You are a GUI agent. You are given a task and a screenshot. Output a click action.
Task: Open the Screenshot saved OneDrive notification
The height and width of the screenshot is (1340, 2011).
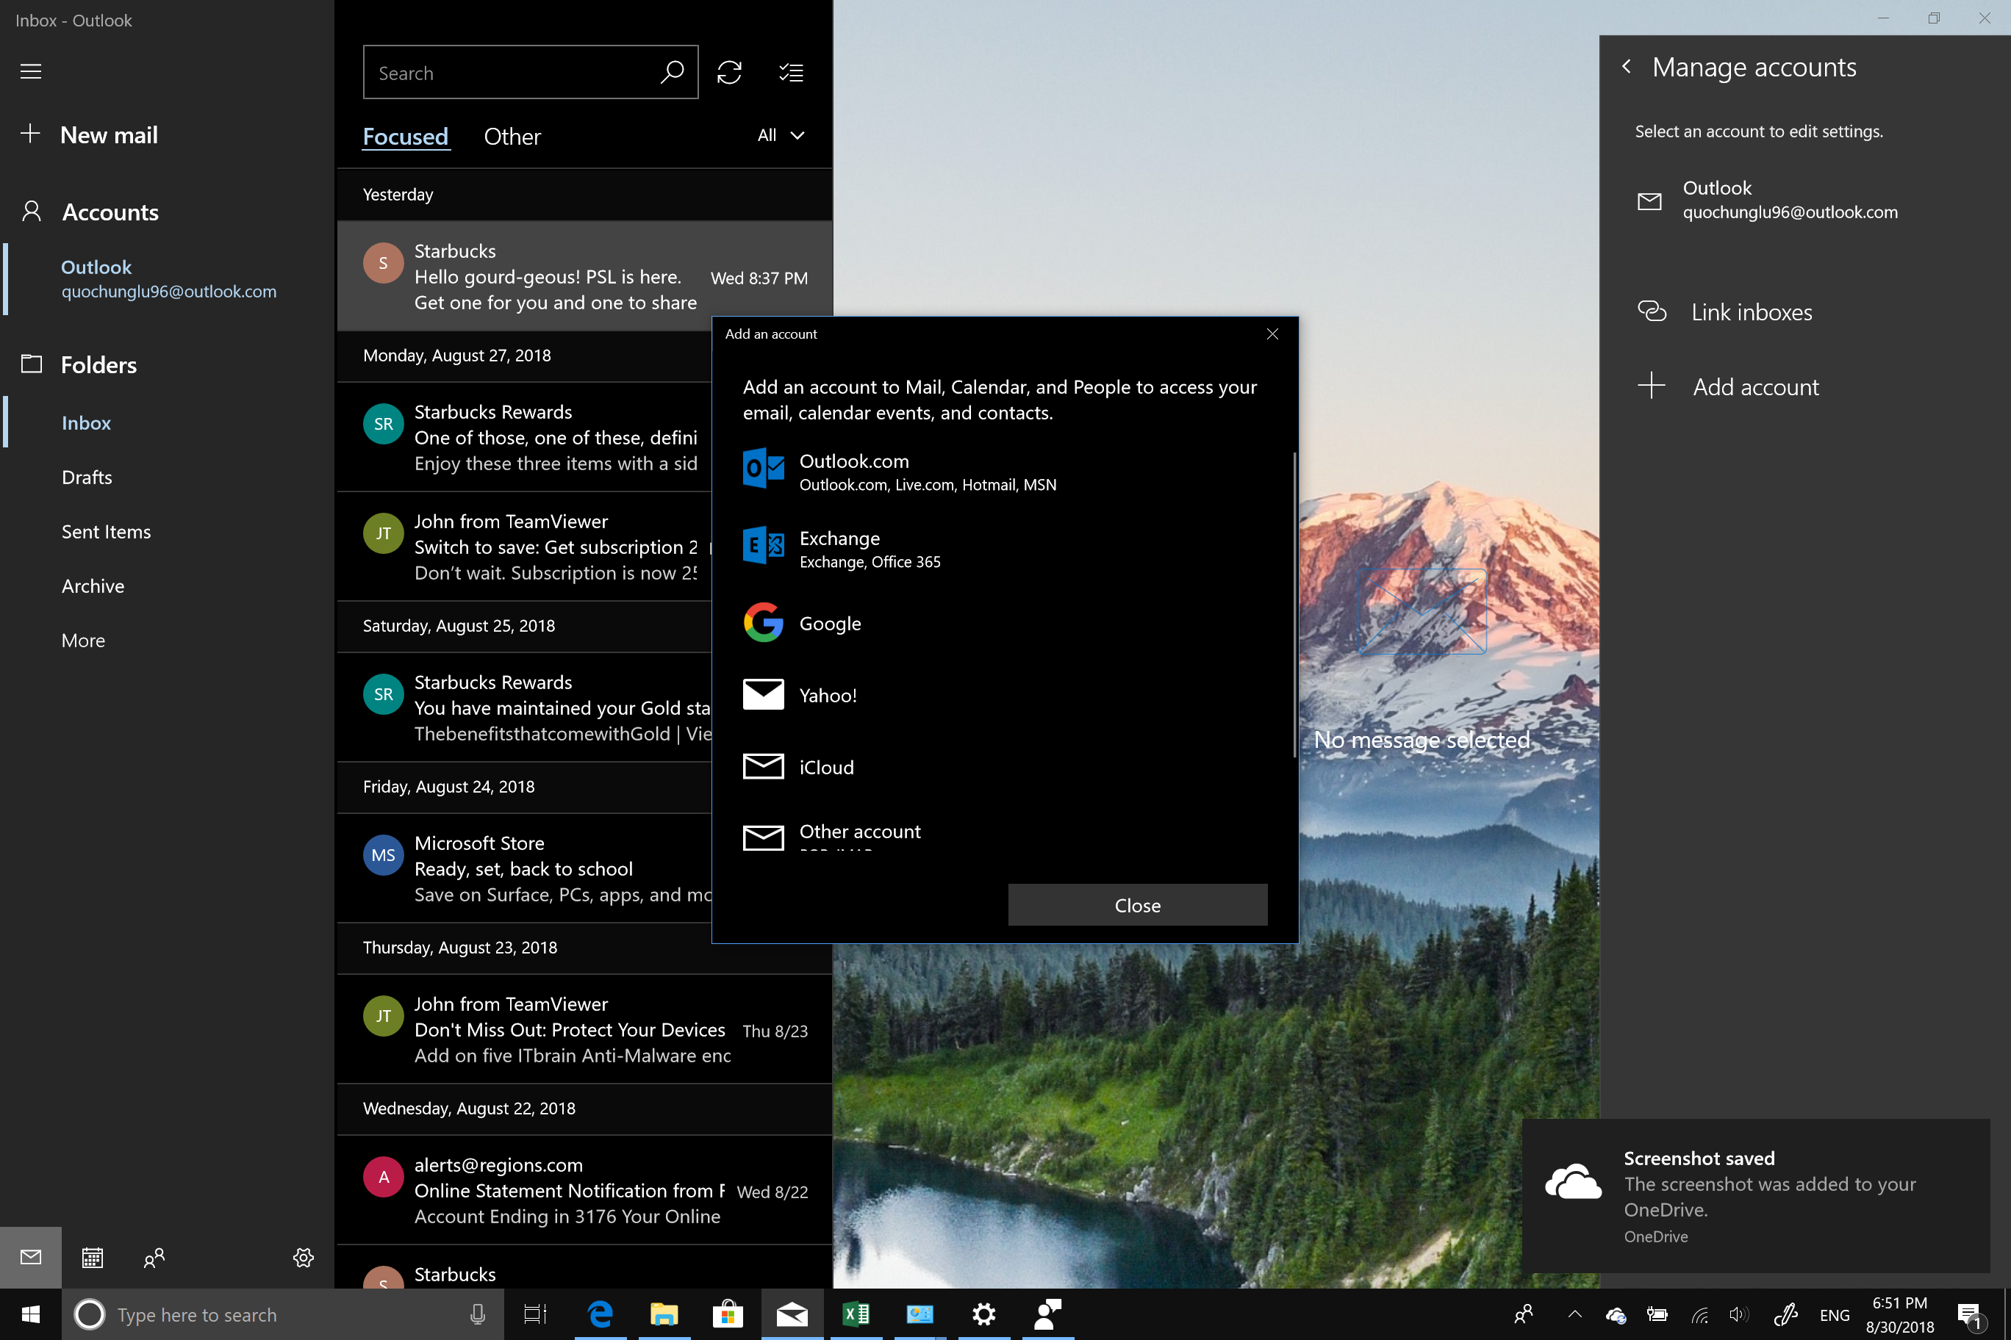[1755, 1195]
